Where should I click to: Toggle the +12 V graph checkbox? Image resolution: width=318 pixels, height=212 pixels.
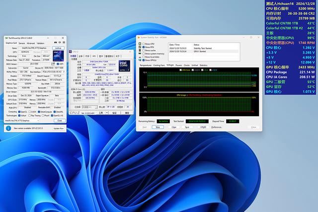210,70
